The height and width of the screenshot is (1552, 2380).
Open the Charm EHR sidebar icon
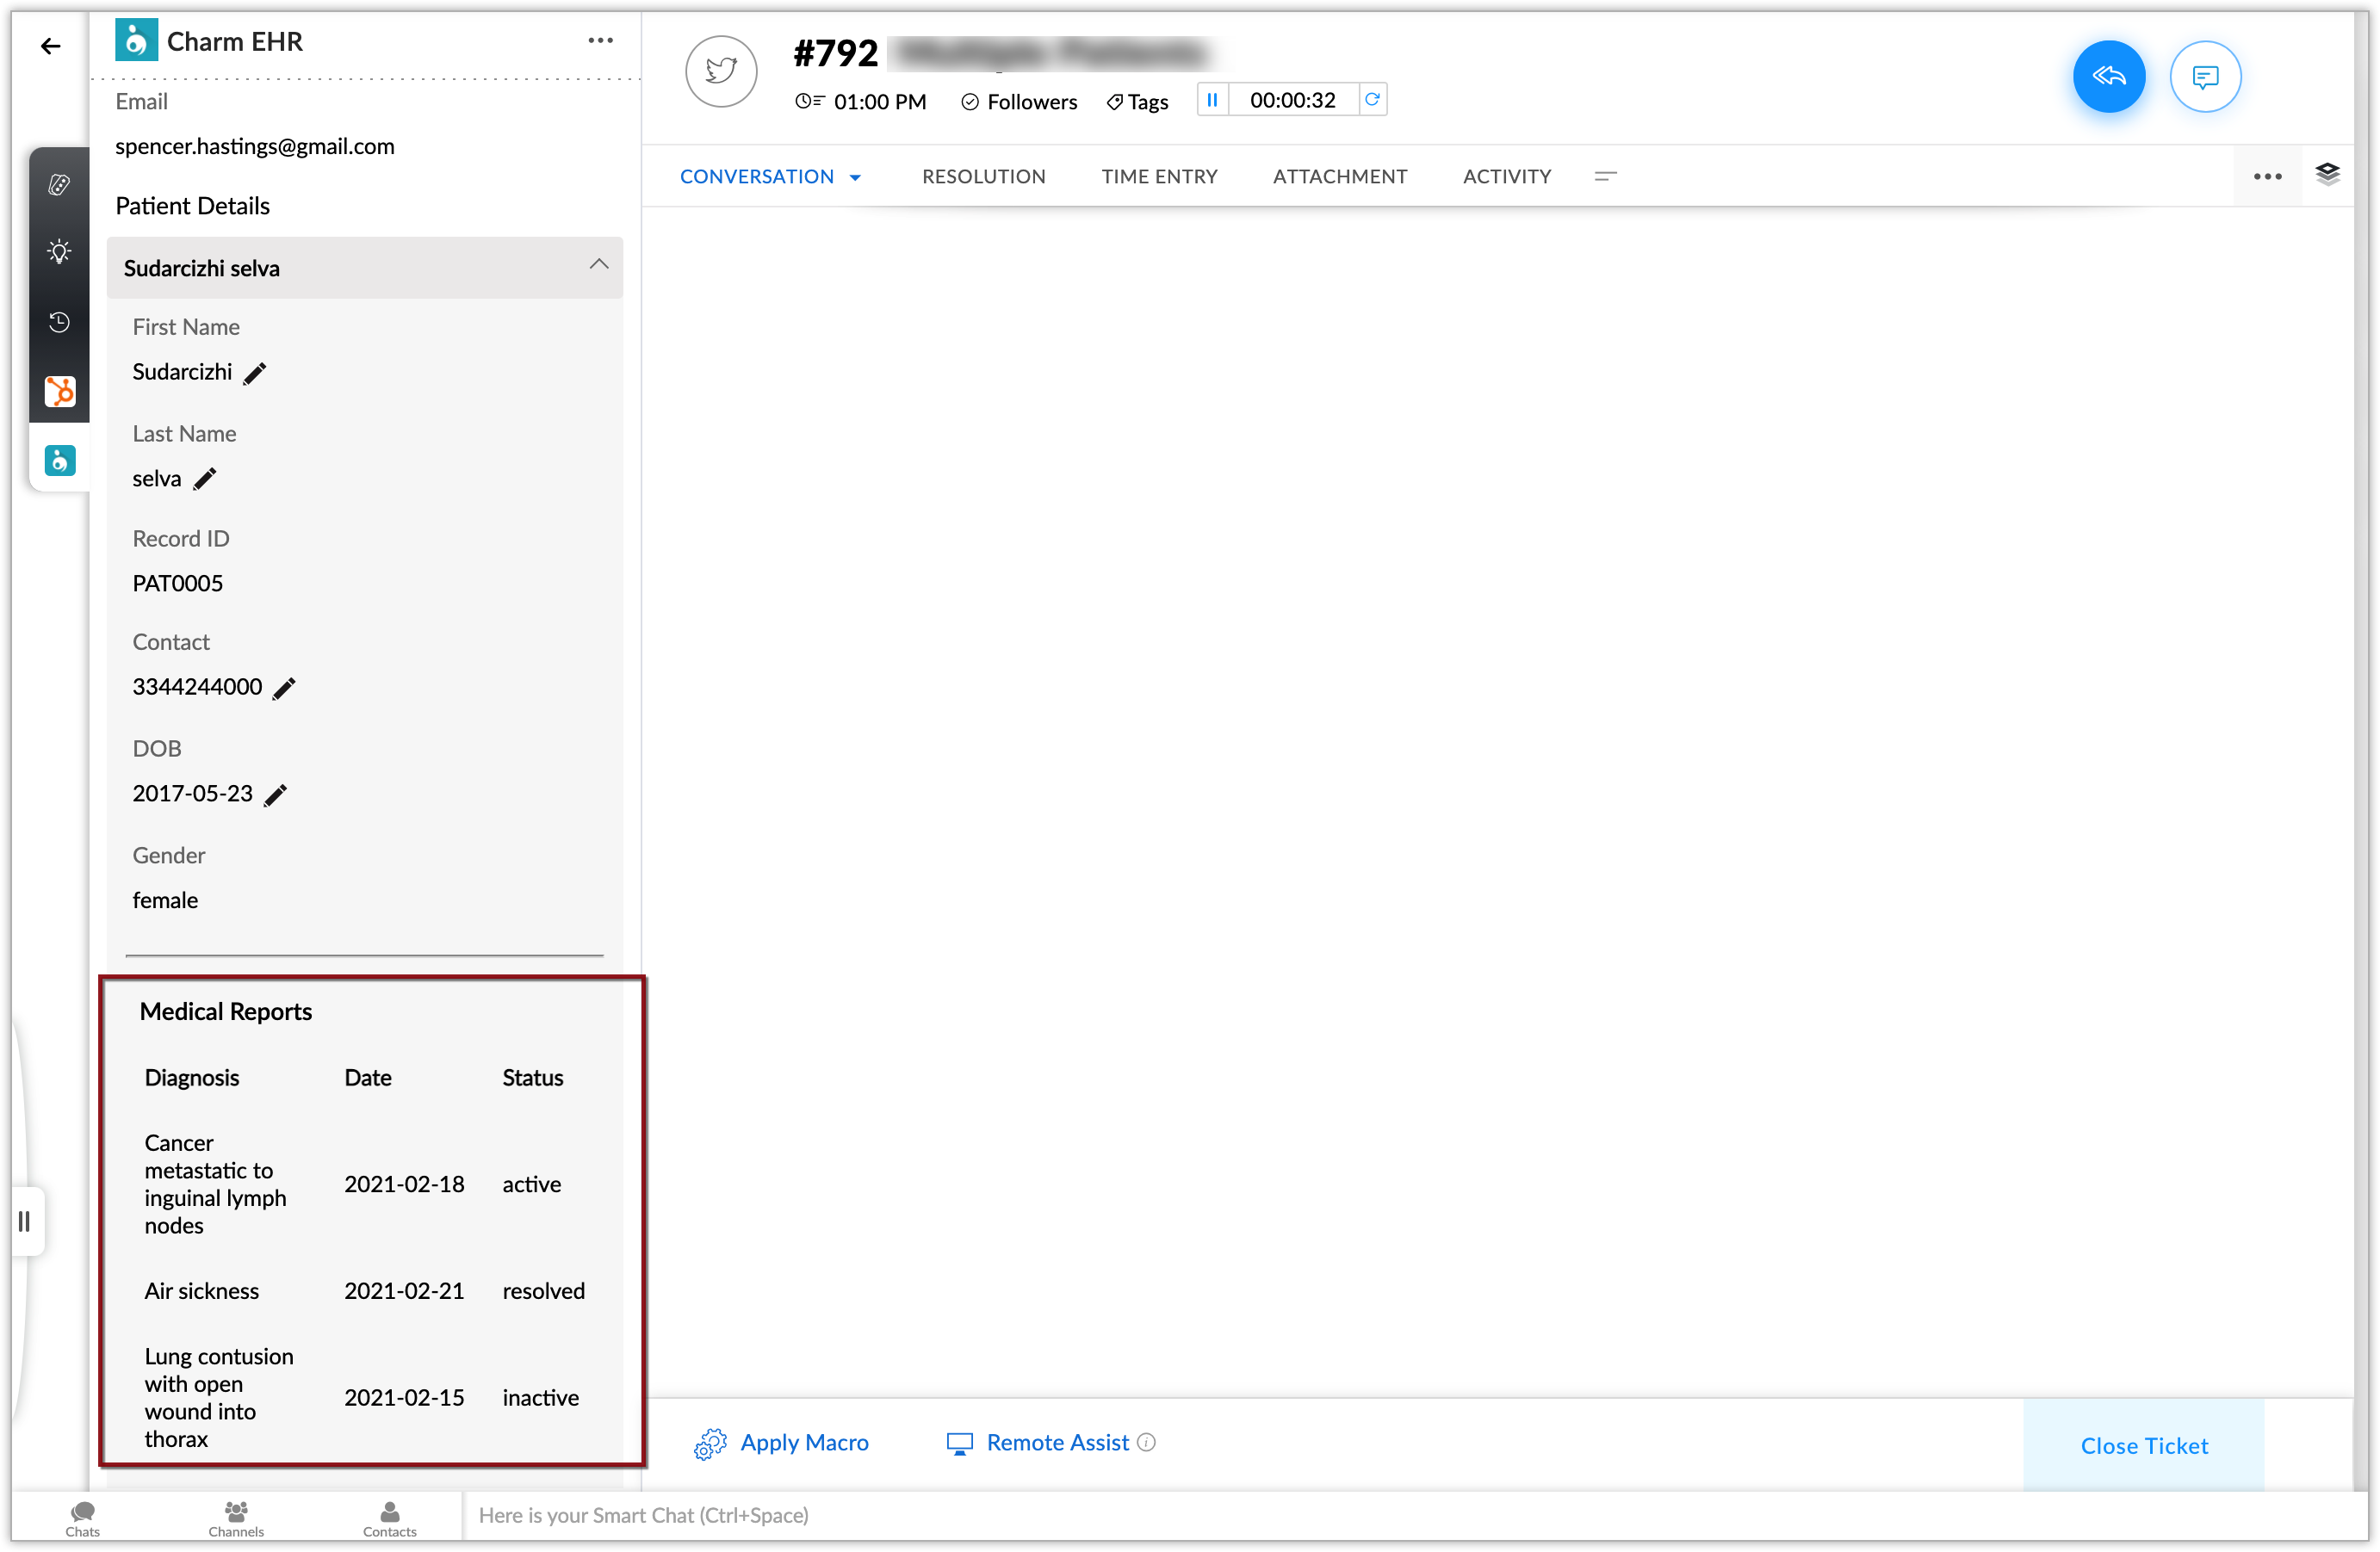59,461
